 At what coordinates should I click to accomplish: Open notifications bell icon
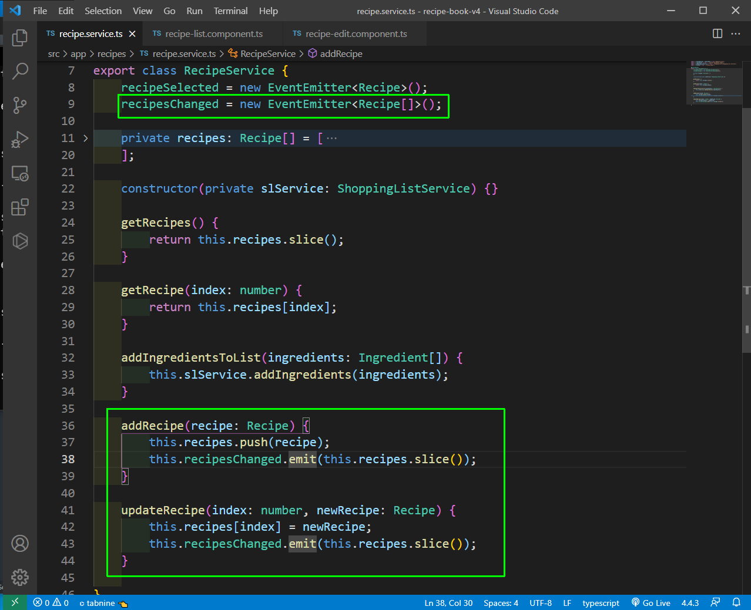tap(736, 602)
